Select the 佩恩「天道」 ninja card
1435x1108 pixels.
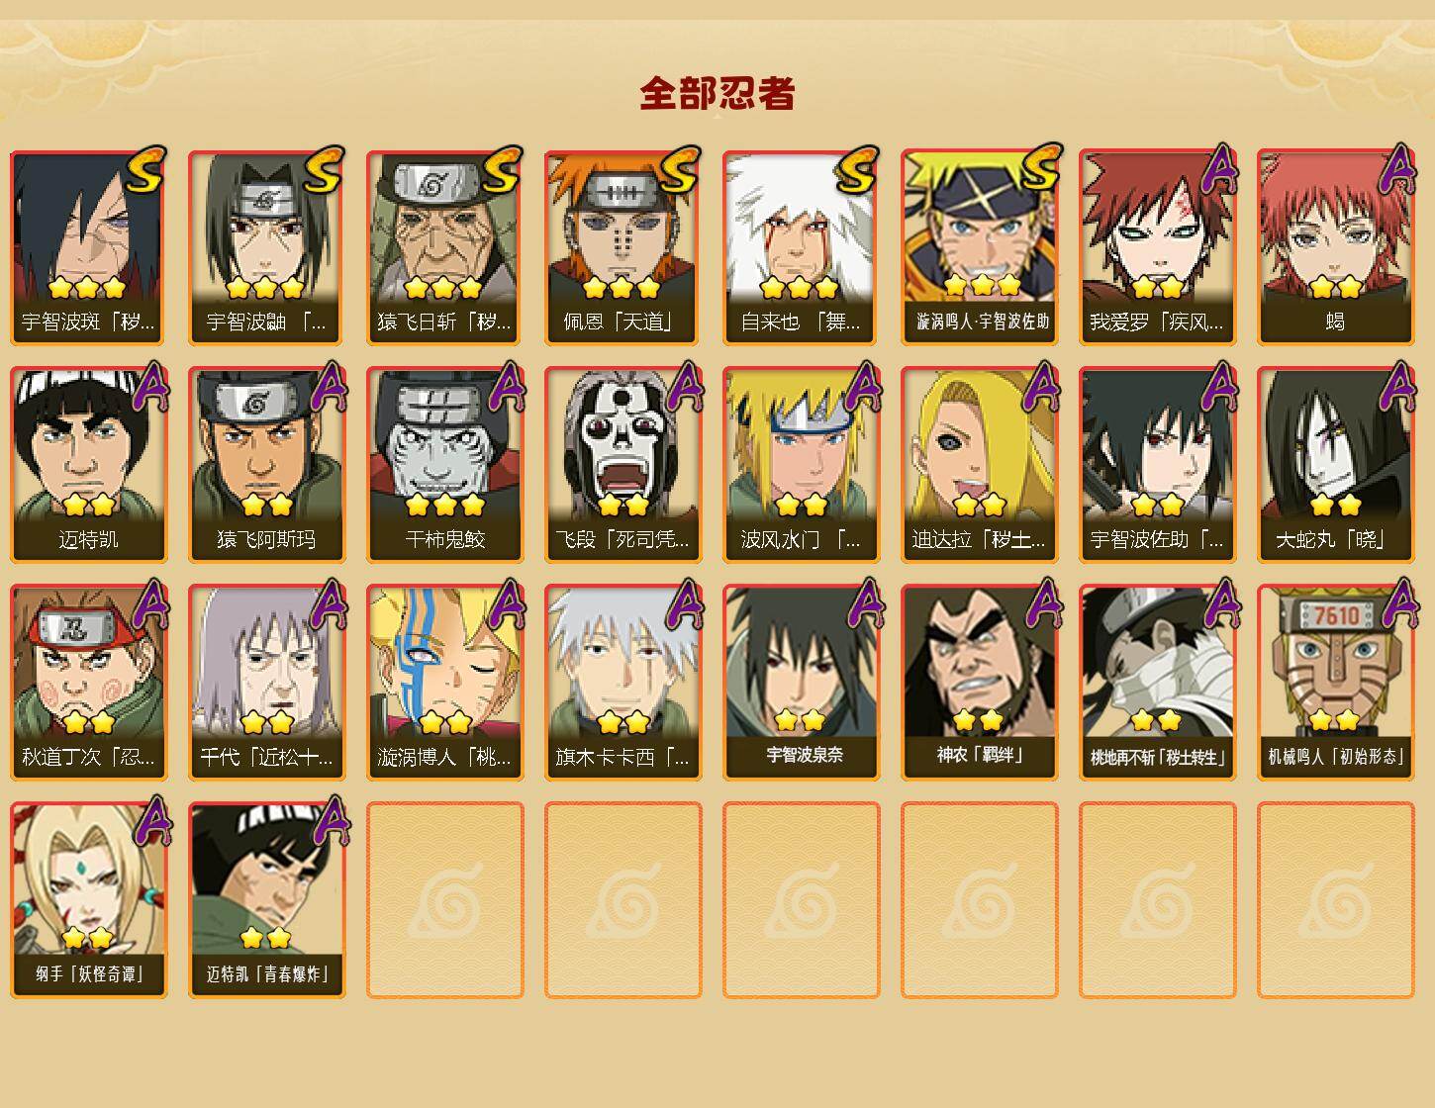pos(622,247)
